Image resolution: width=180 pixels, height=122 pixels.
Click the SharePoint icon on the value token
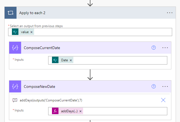(x=15, y=32)
